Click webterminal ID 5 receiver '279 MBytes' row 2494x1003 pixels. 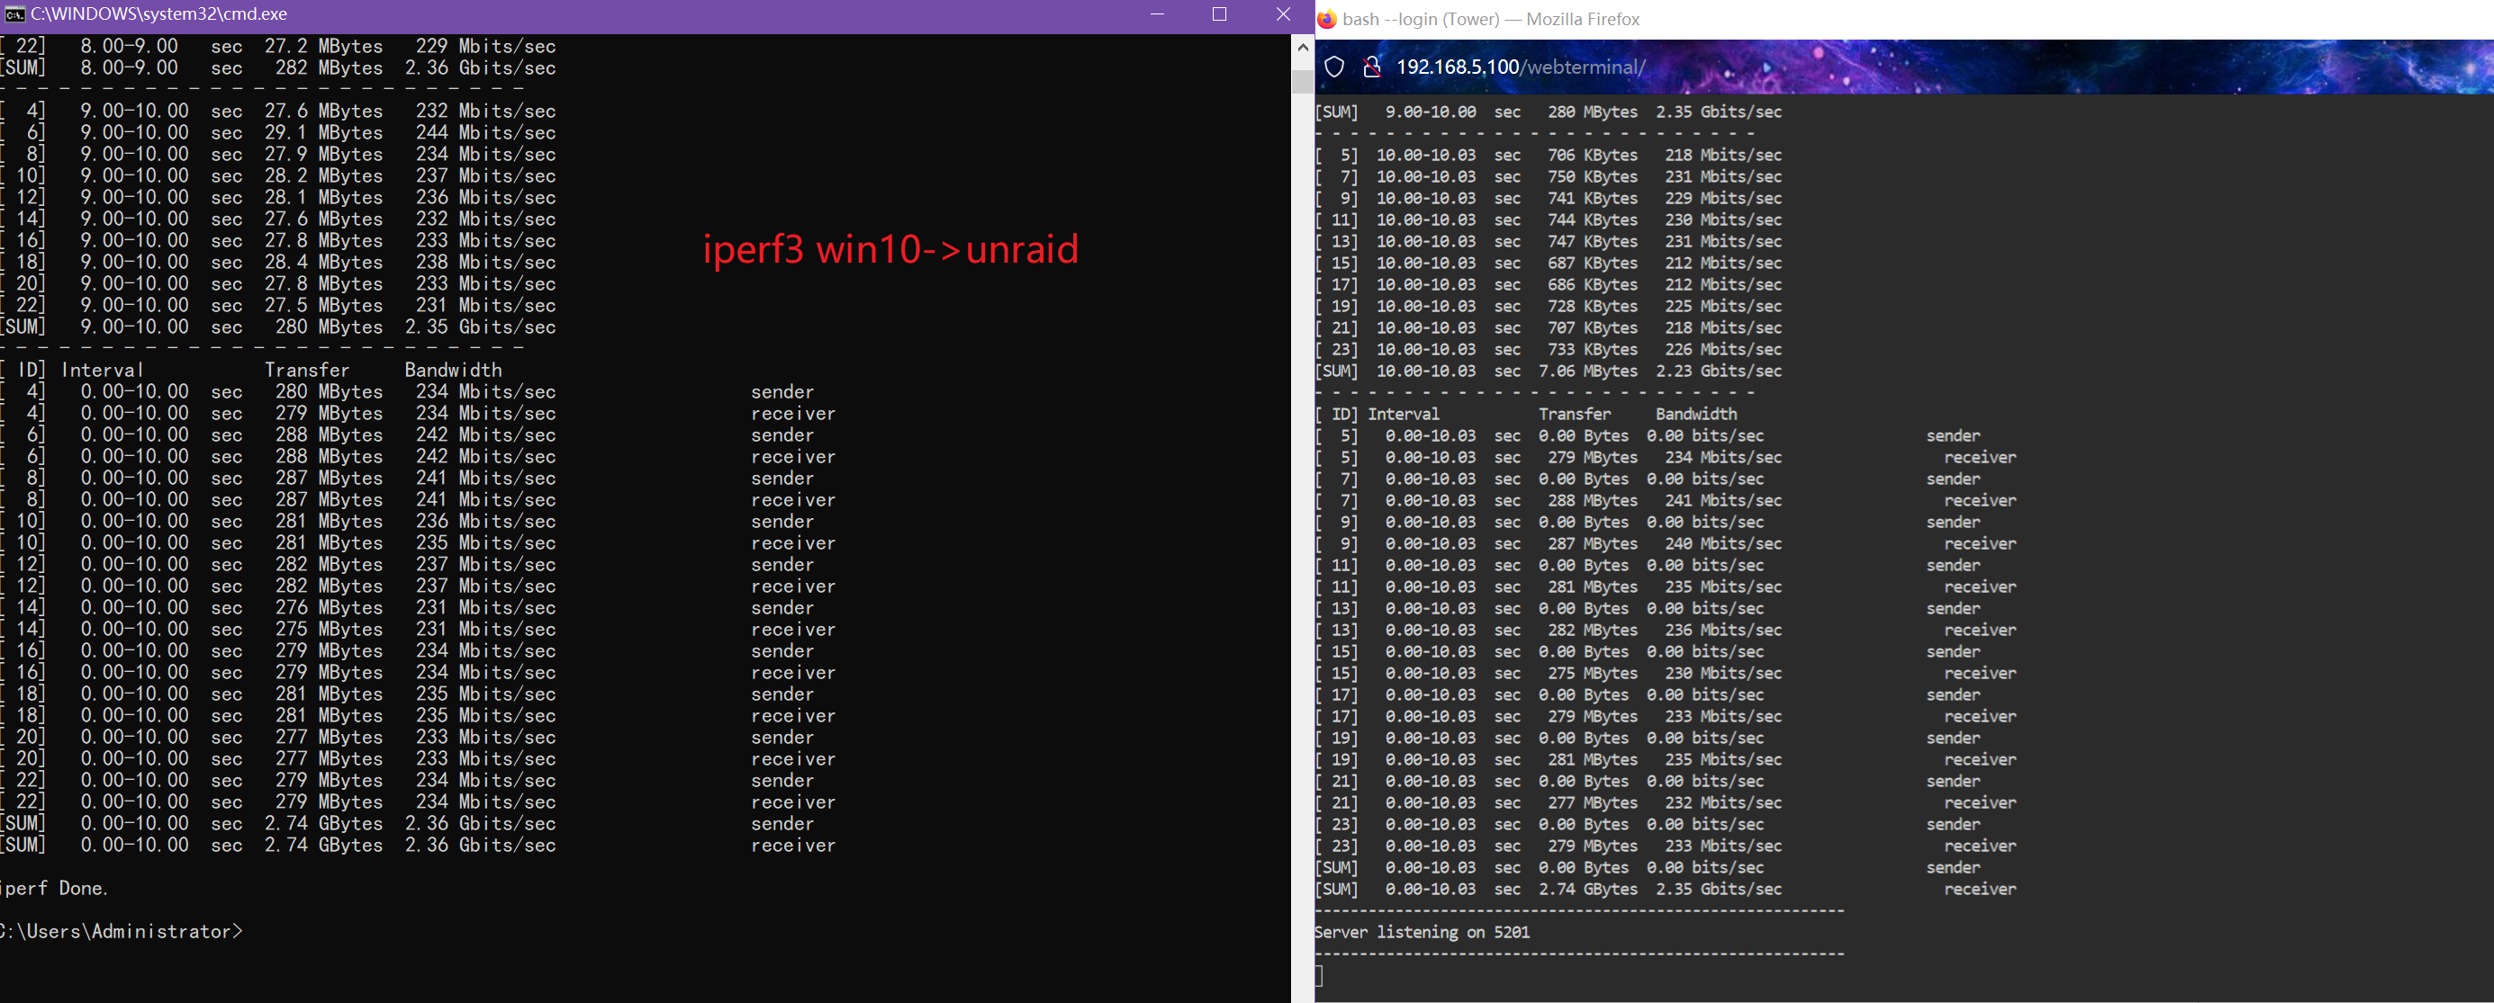[x=1666, y=458]
